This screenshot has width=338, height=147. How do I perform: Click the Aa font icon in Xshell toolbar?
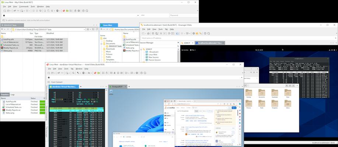[89, 73]
